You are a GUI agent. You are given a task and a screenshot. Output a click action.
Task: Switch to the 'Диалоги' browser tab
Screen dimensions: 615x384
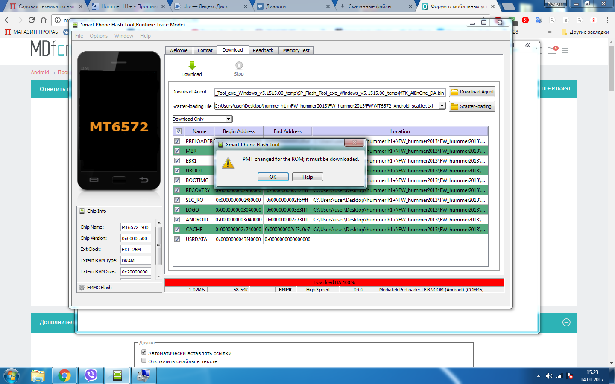293,6
